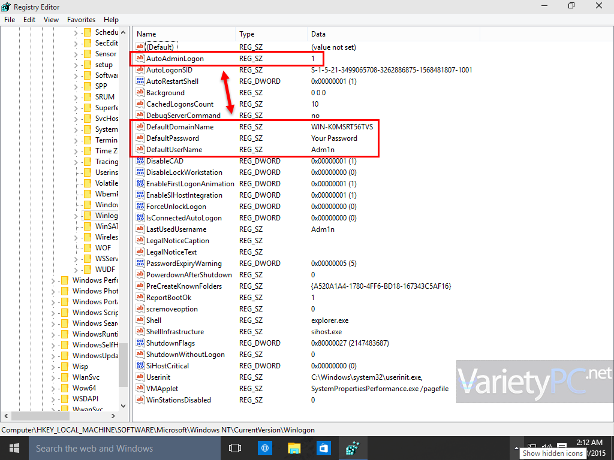The height and width of the screenshot is (460, 614).
Task: Click the string icon beside the Shell value
Action: point(139,320)
